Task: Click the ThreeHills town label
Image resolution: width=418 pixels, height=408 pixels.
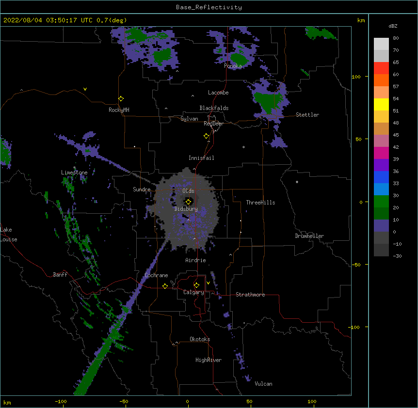Action: [x=260, y=203]
